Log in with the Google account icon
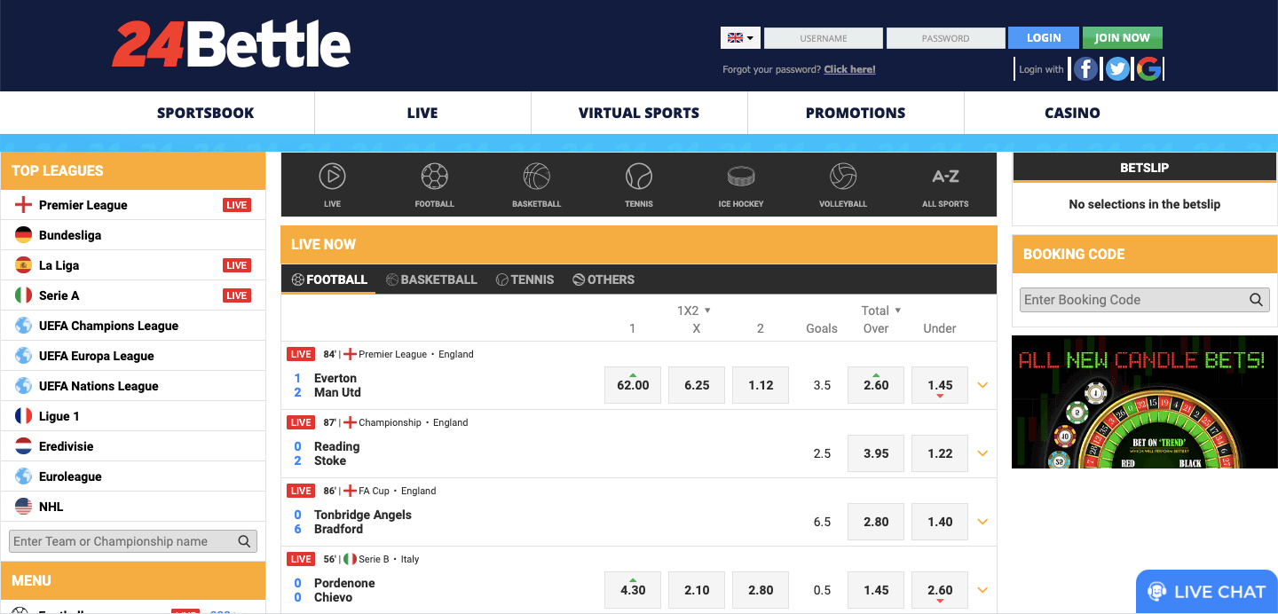Image resolution: width=1278 pixels, height=614 pixels. tap(1148, 68)
